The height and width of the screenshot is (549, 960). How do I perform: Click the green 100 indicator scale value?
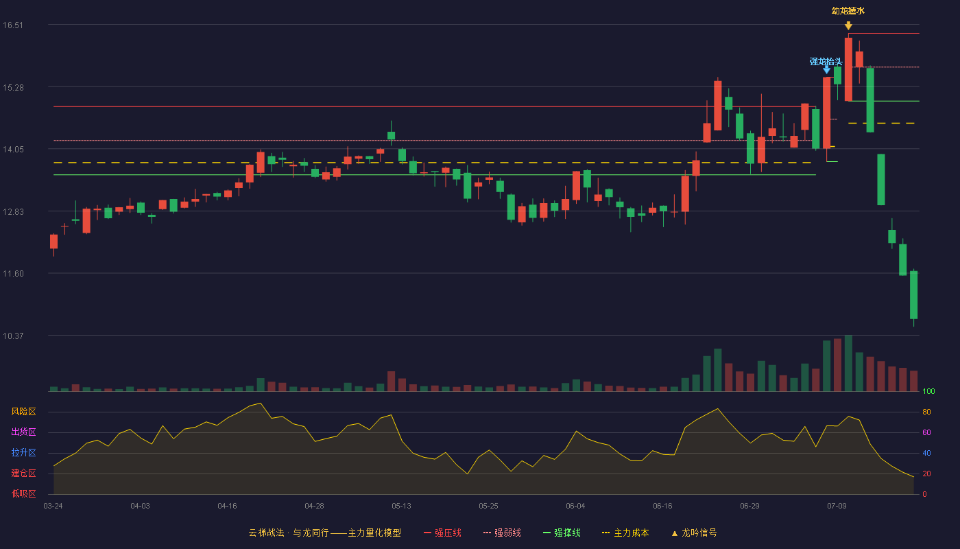coord(928,392)
